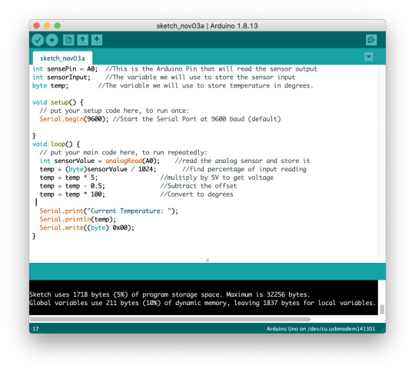
Task: Click 'void loop() {' line
Action: pyautogui.click(x=56, y=144)
